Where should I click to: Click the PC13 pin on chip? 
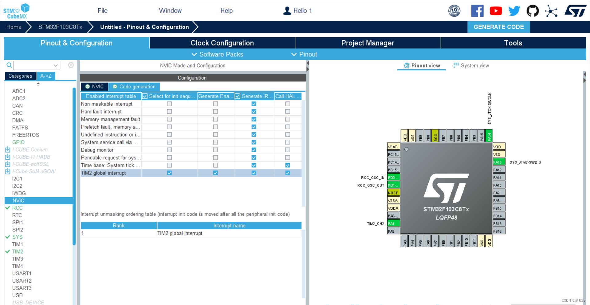pos(394,154)
